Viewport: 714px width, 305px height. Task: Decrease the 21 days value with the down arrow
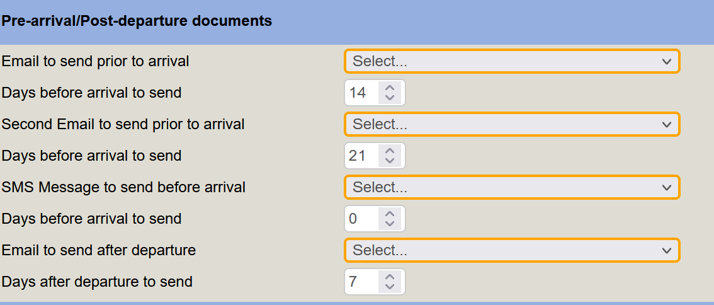click(390, 161)
